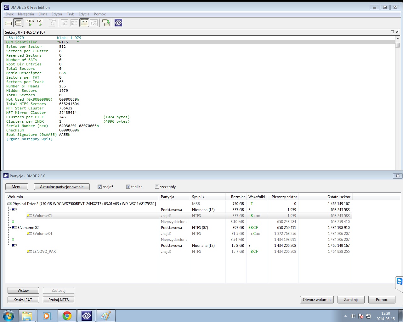The height and width of the screenshot is (322, 403).
Task: Select the Physical Drive 2 row
Action: (179, 204)
